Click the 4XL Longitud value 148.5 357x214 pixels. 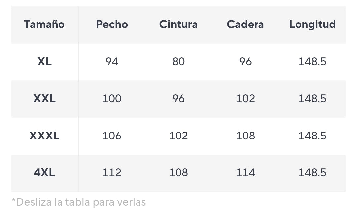click(x=312, y=173)
